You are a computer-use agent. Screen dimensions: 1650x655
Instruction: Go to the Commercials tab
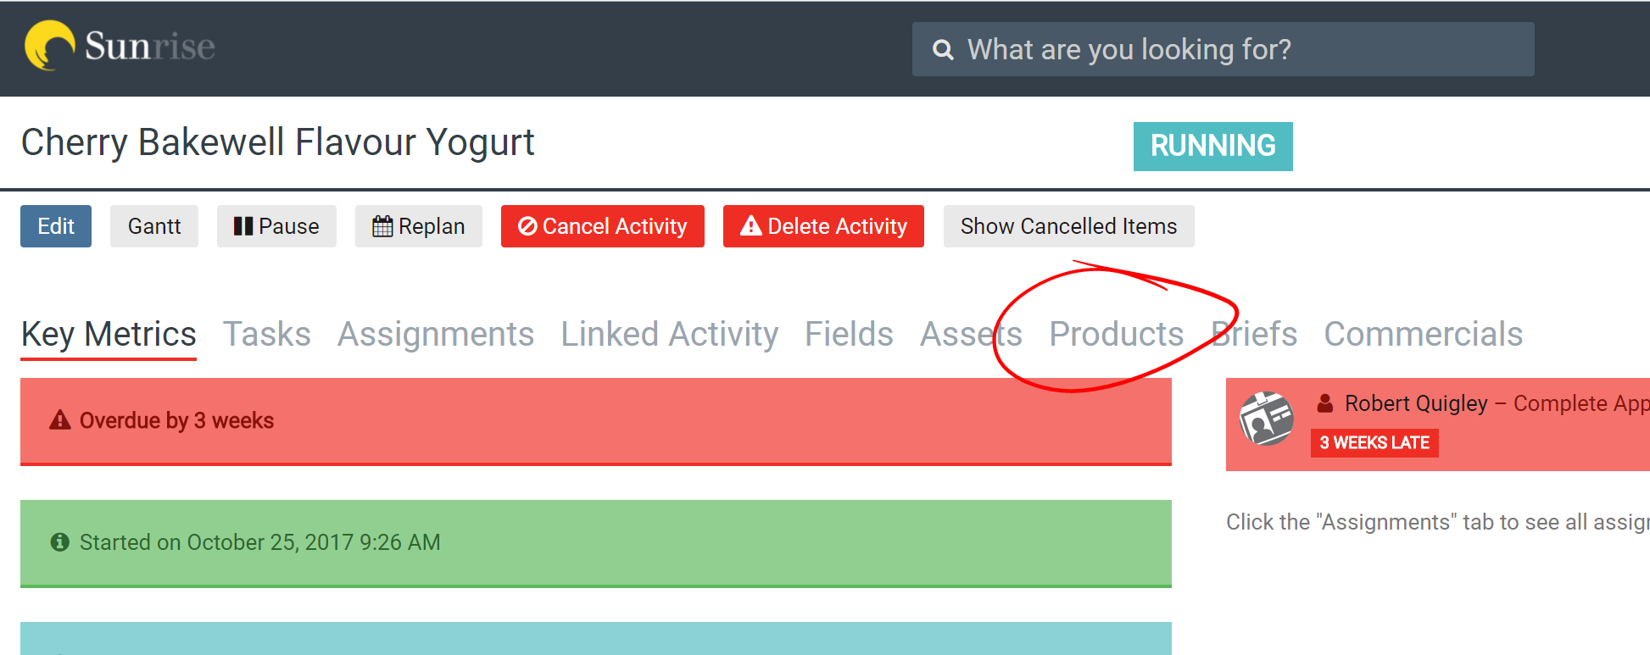pos(1424,334)
